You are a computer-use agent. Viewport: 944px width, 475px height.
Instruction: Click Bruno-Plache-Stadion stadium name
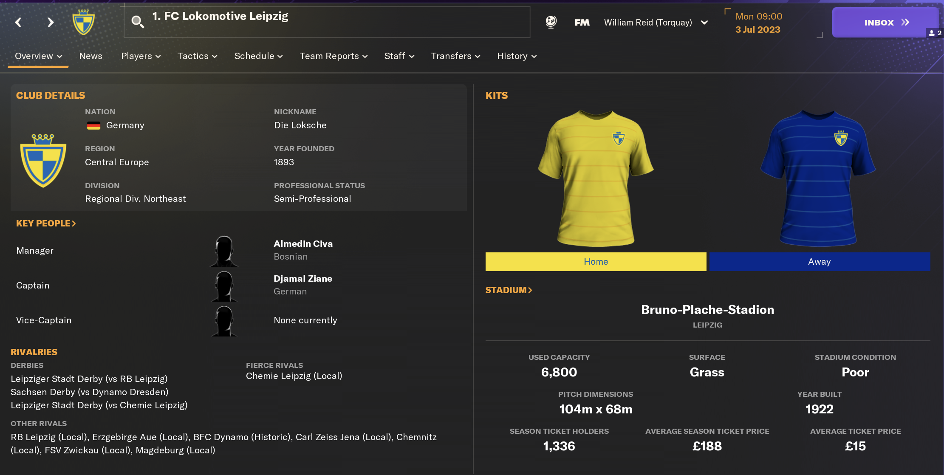point(707,310)
